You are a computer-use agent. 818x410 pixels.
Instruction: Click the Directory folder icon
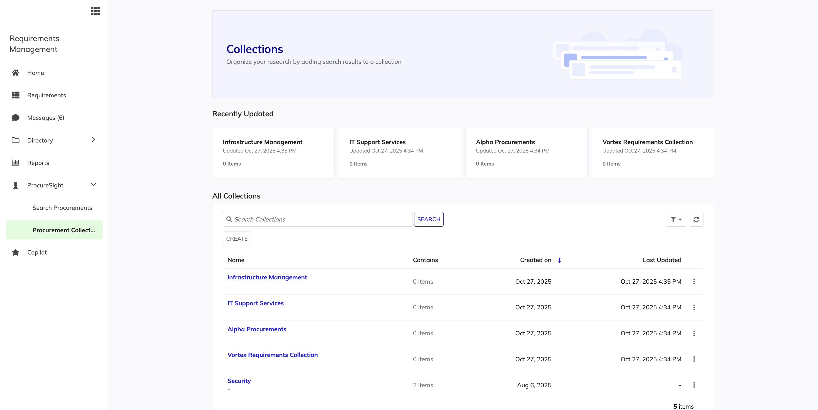coord(15,140)
